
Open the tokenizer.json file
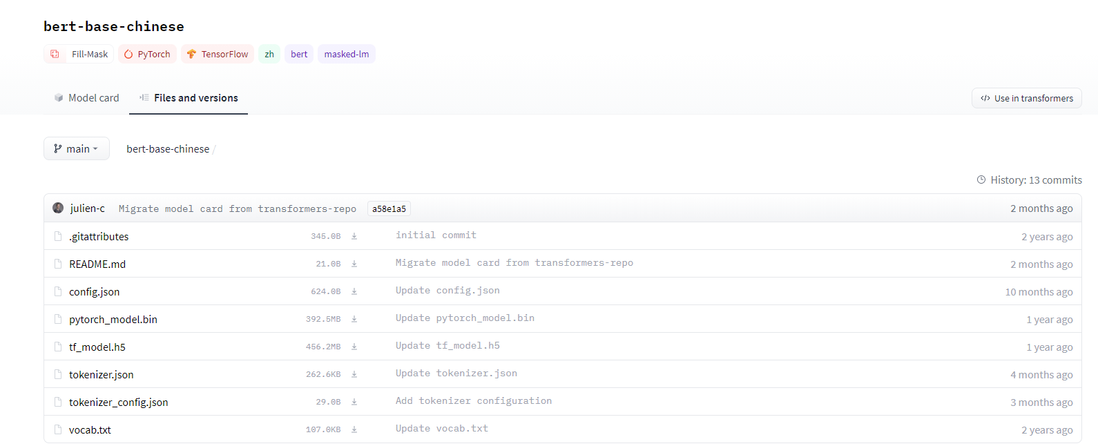[x=102, y=374]
